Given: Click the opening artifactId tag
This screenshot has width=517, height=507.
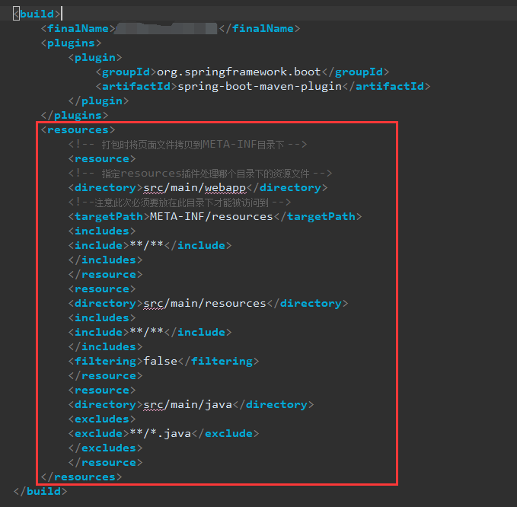Looking at the screenshot, I should 136,86.
